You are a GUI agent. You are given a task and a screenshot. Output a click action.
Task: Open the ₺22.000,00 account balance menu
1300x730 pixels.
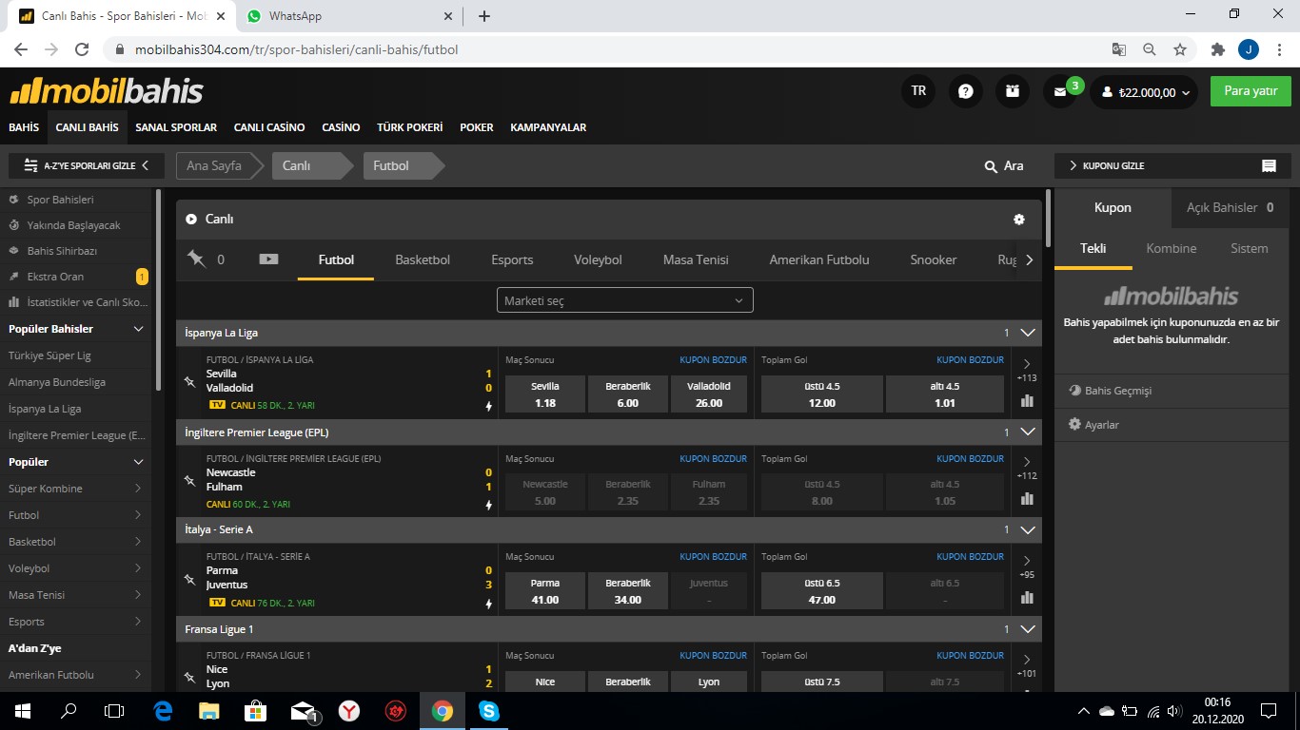tap(1144, 92)
